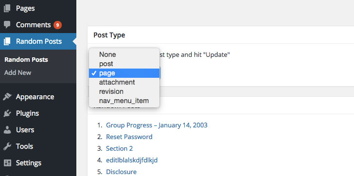This screenshot has width=354, height=176.
Task: Open the 'Reset Password' link
Action: (x=129, y=137)
